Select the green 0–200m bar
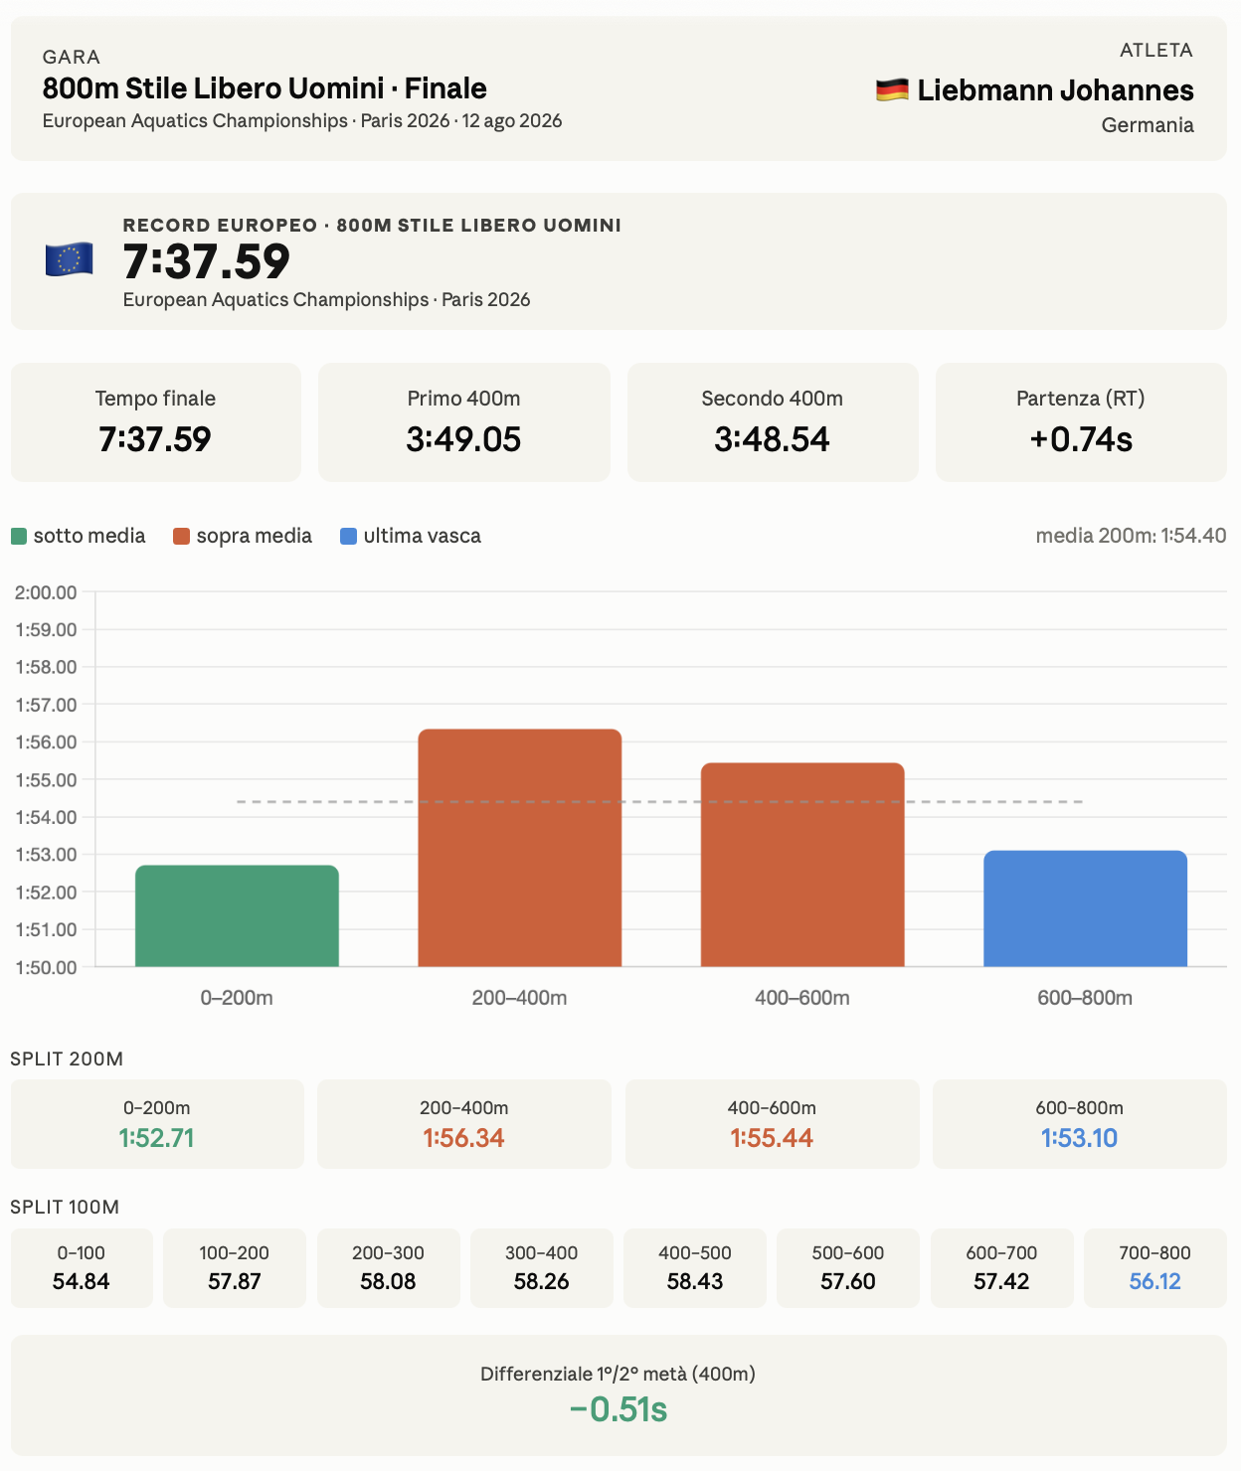Screen dimensions: 1241x1471 click(x=237, y=915)
